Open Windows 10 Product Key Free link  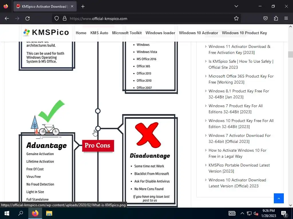point(241,124)
